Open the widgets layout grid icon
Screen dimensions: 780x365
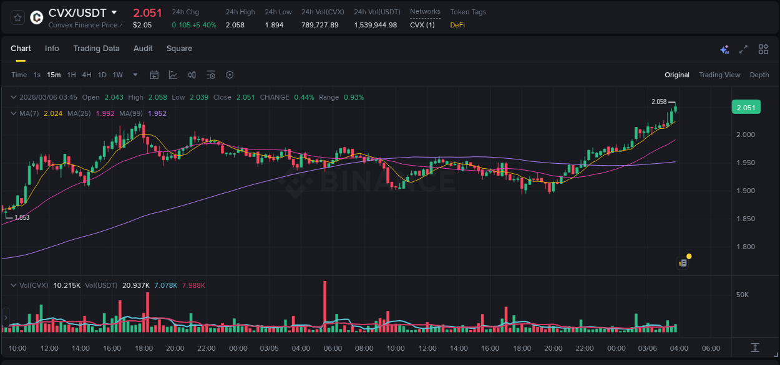(763, 49)
